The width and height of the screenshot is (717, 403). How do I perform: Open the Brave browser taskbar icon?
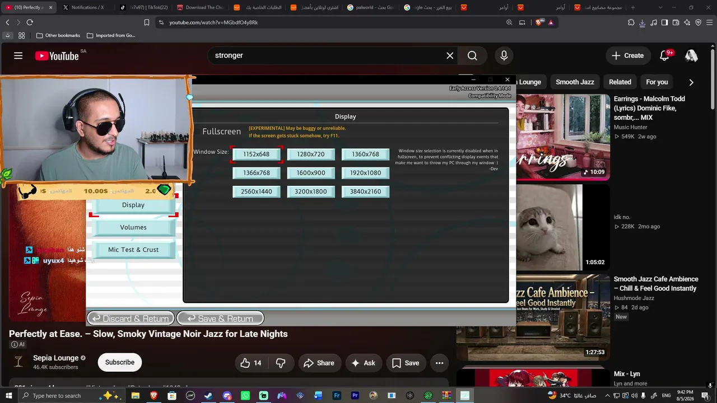click(153, 396)
